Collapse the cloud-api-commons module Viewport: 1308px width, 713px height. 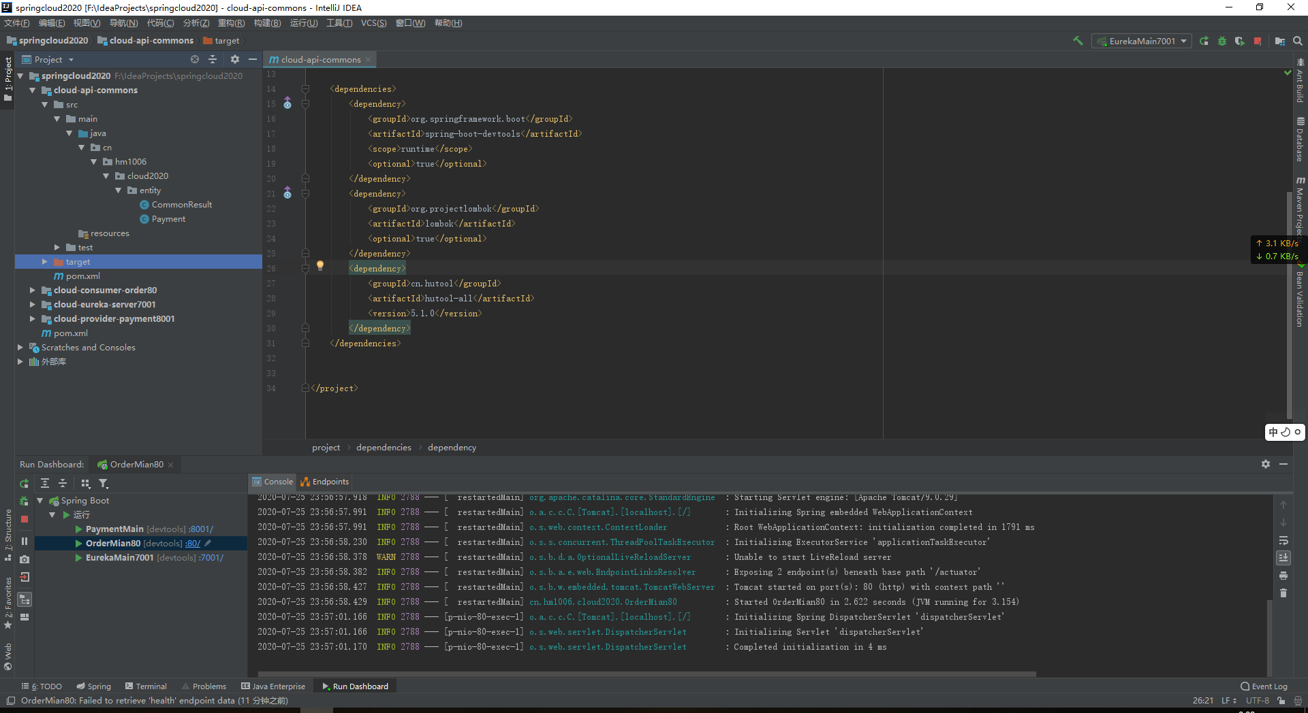(x=33, y=90)
